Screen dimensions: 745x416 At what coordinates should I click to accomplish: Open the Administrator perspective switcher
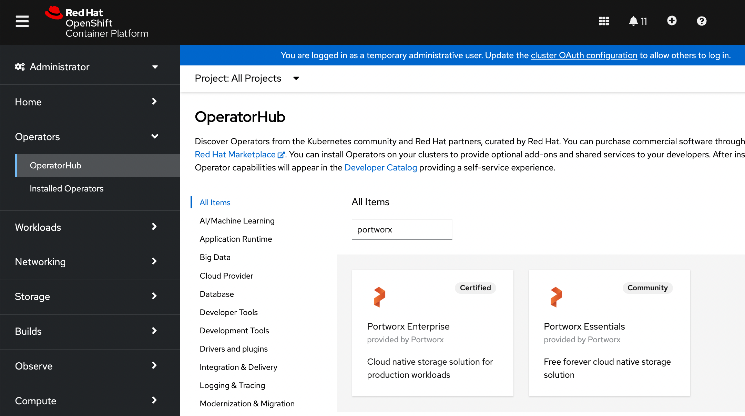[86, 67]
